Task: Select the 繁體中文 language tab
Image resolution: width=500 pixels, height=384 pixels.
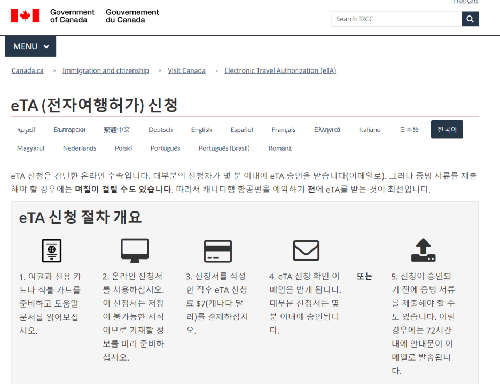Action: click(x=117, y=129)
